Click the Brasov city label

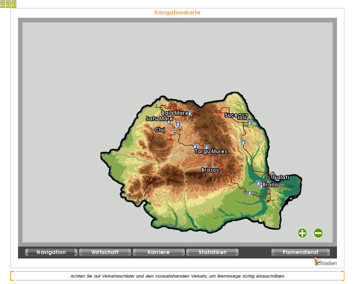(x=210, y=170)
